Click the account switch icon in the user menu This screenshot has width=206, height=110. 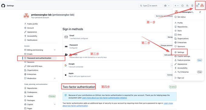(x=200, y=12)
